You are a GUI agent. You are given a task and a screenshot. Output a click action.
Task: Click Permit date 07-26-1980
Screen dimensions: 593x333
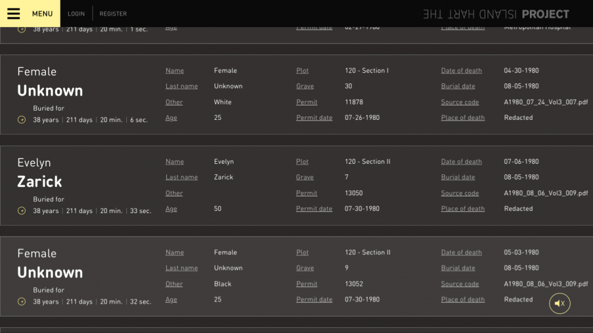362,118
